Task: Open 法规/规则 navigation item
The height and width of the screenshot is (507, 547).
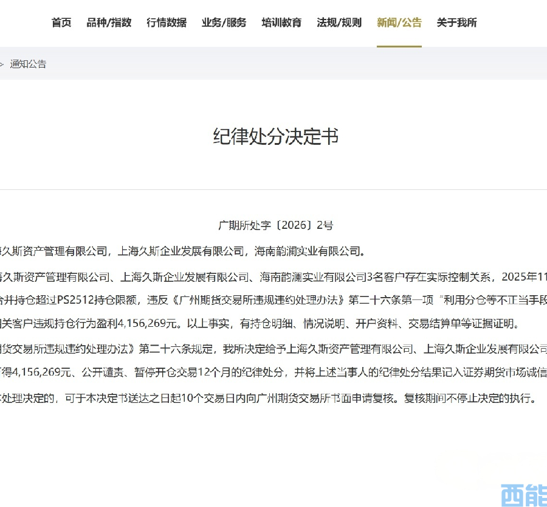Action: pyautogui.click(x=339, y=23)
